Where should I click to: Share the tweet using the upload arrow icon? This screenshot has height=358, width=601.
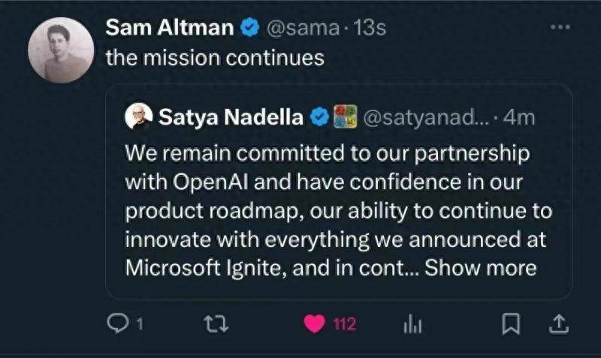coord(557,323)
